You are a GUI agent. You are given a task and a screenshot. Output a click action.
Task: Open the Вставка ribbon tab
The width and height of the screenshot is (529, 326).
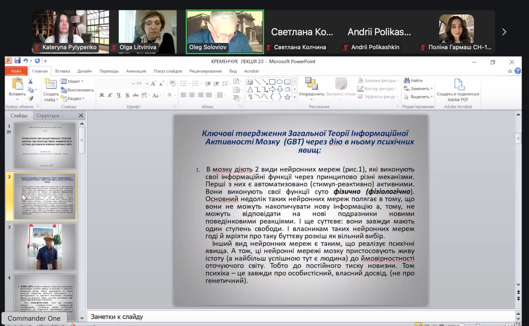(62, 71)
